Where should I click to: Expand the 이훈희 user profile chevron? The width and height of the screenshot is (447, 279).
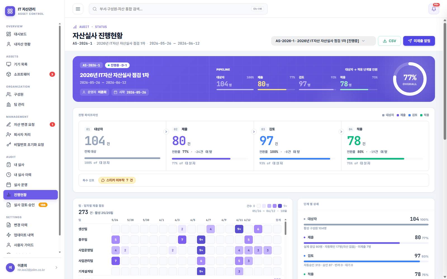click(56, 268)
